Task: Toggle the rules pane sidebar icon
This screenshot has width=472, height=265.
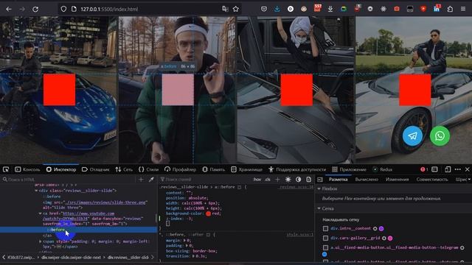Action: (x=320, y=180)
